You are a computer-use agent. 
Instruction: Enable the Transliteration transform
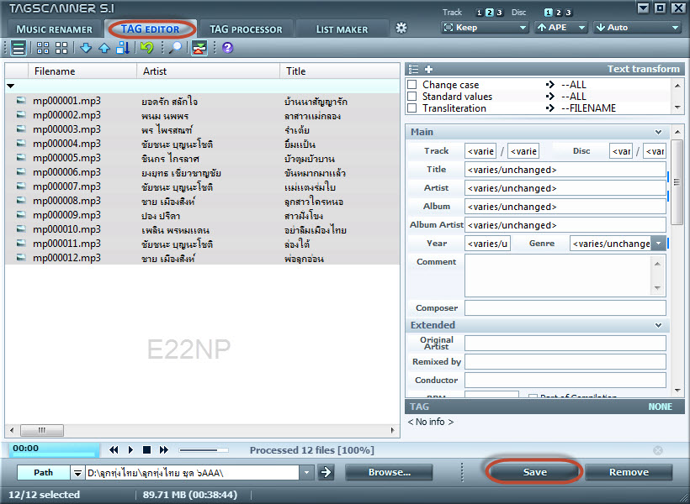coord(412,108)
